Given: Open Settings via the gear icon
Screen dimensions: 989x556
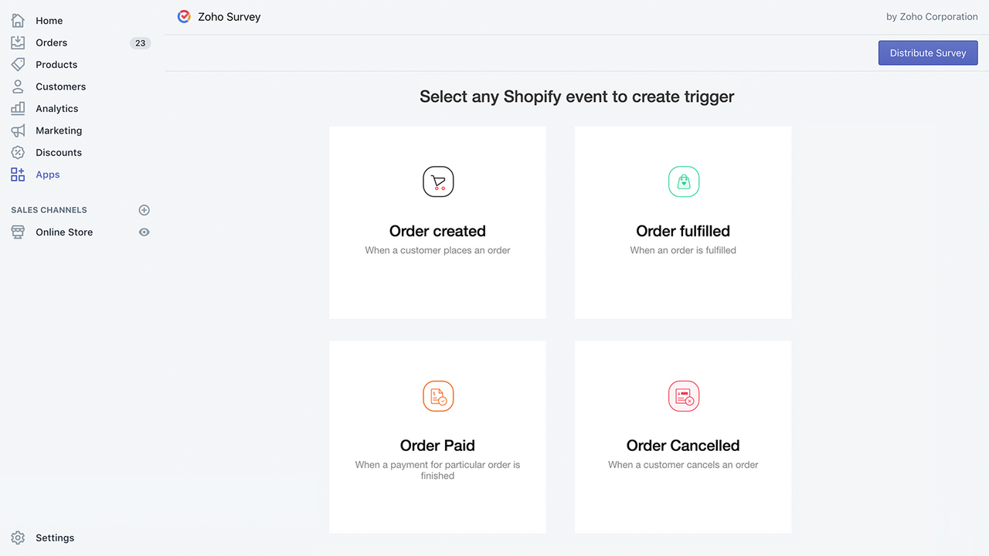Looking at the screenshot, I should point(17,537).
